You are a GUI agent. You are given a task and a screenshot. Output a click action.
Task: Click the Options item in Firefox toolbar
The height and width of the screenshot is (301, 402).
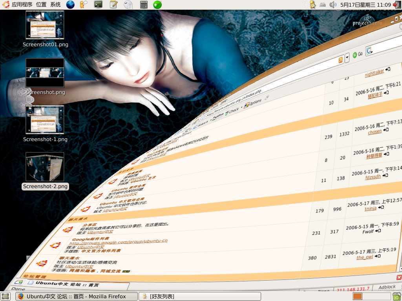coord(253,103)
